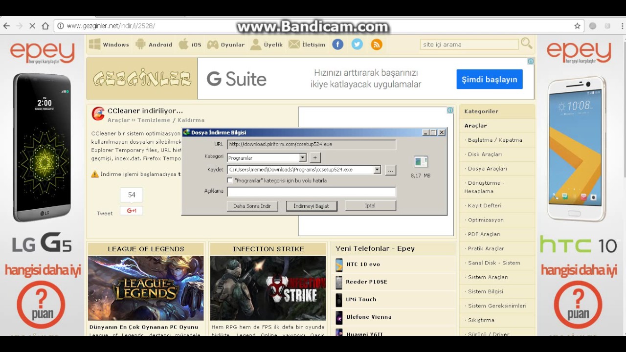This screenshot has width=626, height=352.
Task: Open the Araçlar category link
Action: click(x=476, y=126)
